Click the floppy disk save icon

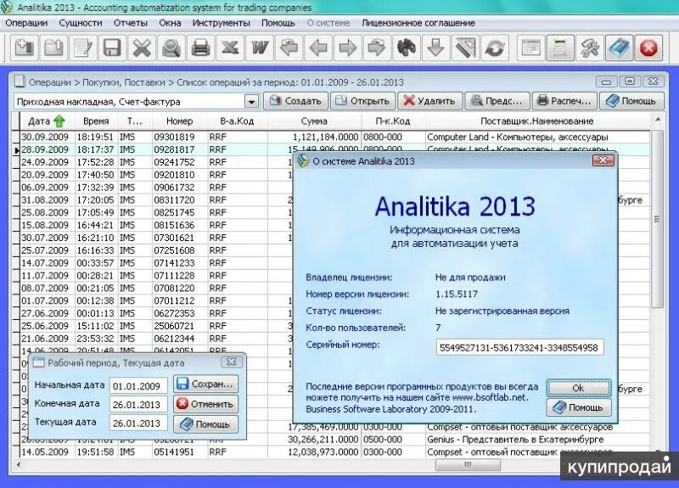(x=112, y=48)
